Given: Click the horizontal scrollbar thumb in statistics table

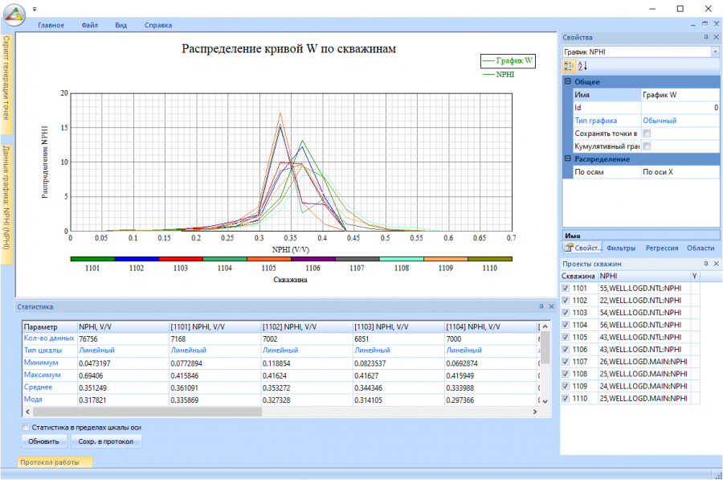Looking at the screenshot, I should [x=147, y=412].
